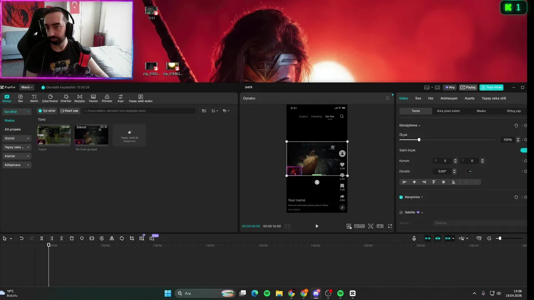
Task: Switch to Arka planı kaldır sub-tab
Action: (448, 111)
